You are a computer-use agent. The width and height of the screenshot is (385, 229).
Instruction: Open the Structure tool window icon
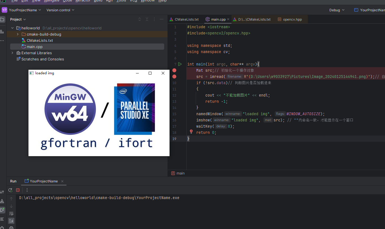pos(2,32)
